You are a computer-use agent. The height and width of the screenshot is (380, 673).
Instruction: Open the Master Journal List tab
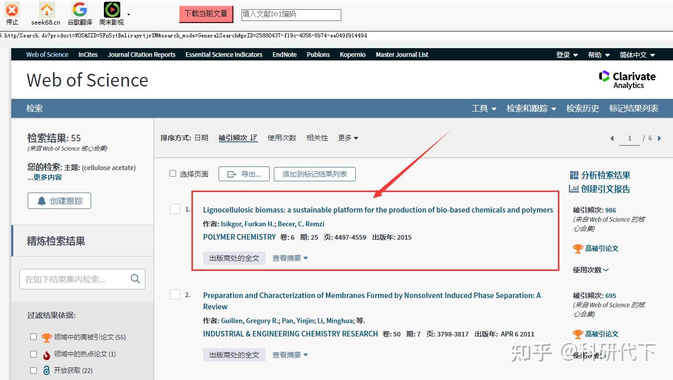[x=402, y=55]
